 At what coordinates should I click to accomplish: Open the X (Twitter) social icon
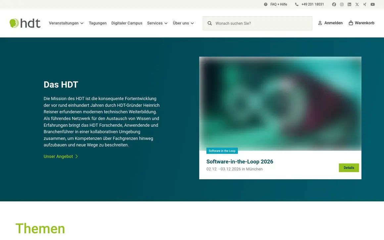click(x=357, y=4)
